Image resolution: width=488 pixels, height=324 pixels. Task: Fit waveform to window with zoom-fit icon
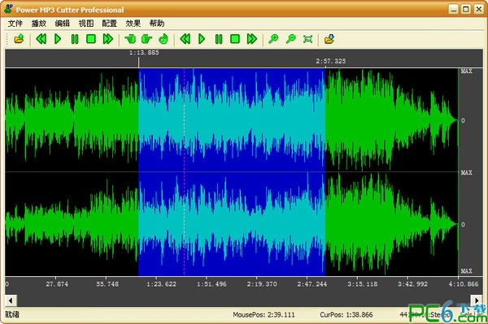[307, 39]
